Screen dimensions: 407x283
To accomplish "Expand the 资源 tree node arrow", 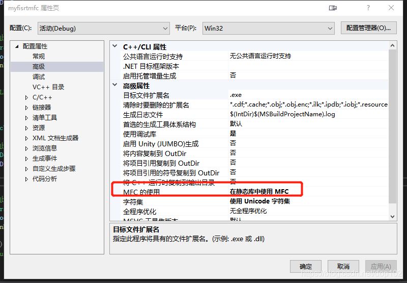I will point(26,128).
